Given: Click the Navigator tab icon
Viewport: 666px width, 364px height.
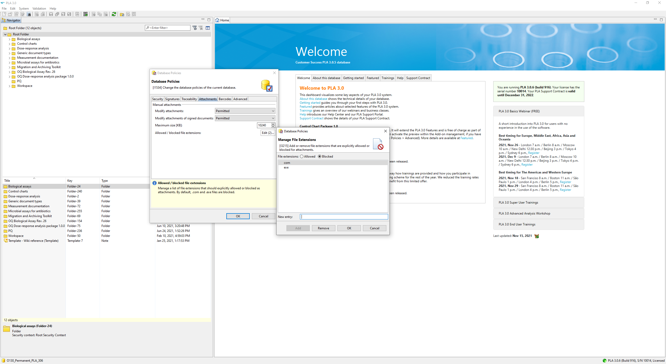Looking at the screenshot, I should [x=4, y=20].
